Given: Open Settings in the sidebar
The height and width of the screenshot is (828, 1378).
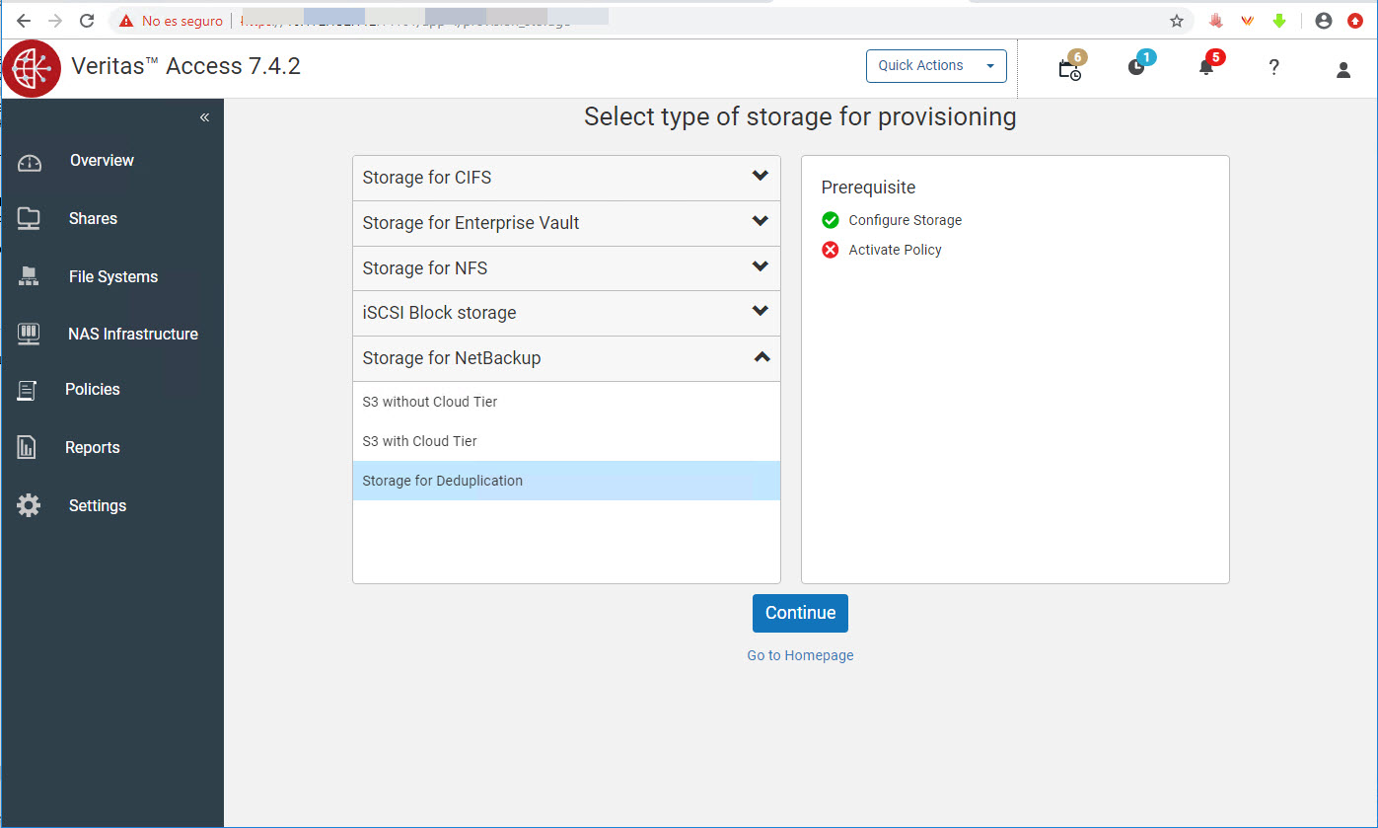Looking at the screenshot, I should (98, 505).
